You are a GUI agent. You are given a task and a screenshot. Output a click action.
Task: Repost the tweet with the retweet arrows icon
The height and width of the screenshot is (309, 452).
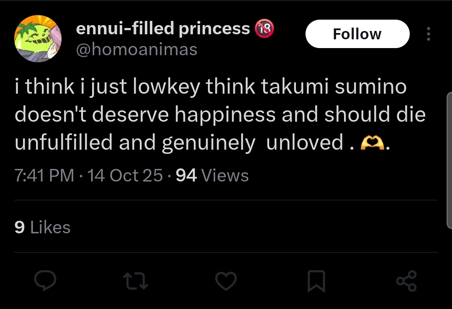[136, 281]
